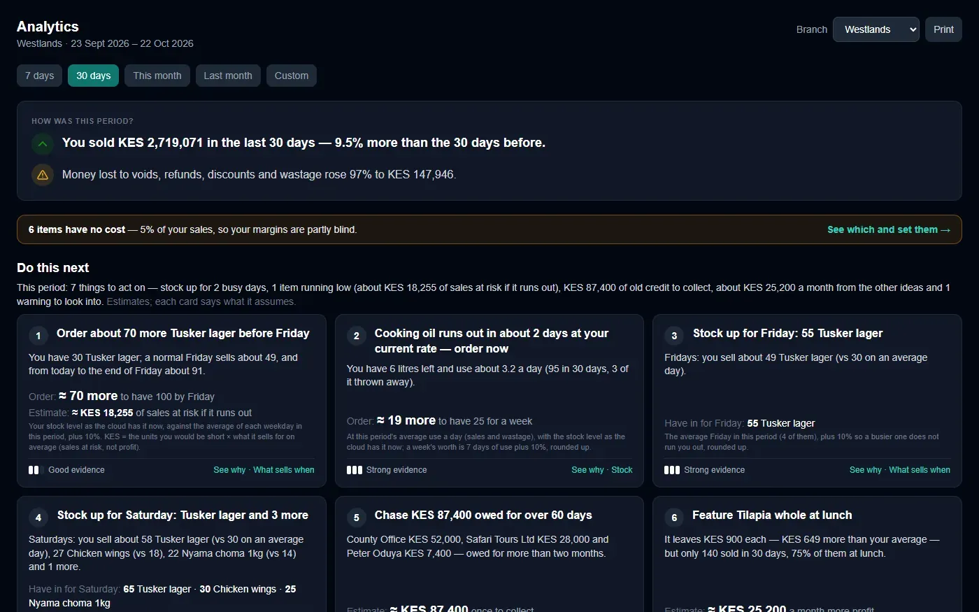Select the 7 days range tab
Screen dimensions: 979x612
click(40, 76)
